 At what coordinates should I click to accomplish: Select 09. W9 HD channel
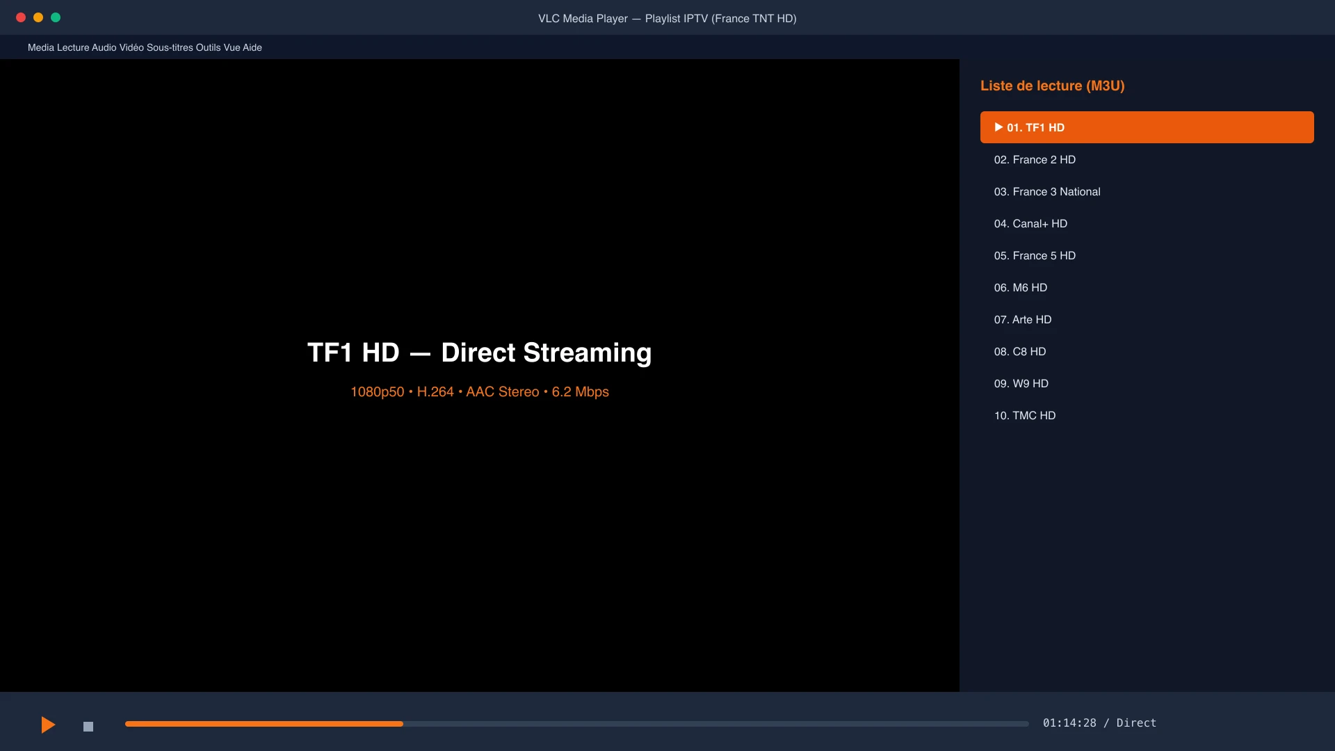click(x=1147, y=383)
